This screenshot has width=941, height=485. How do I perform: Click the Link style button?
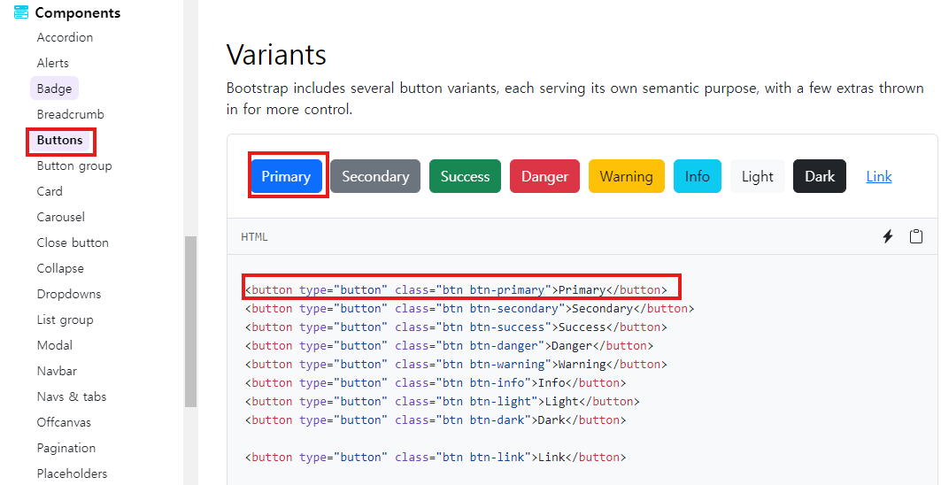879,176
